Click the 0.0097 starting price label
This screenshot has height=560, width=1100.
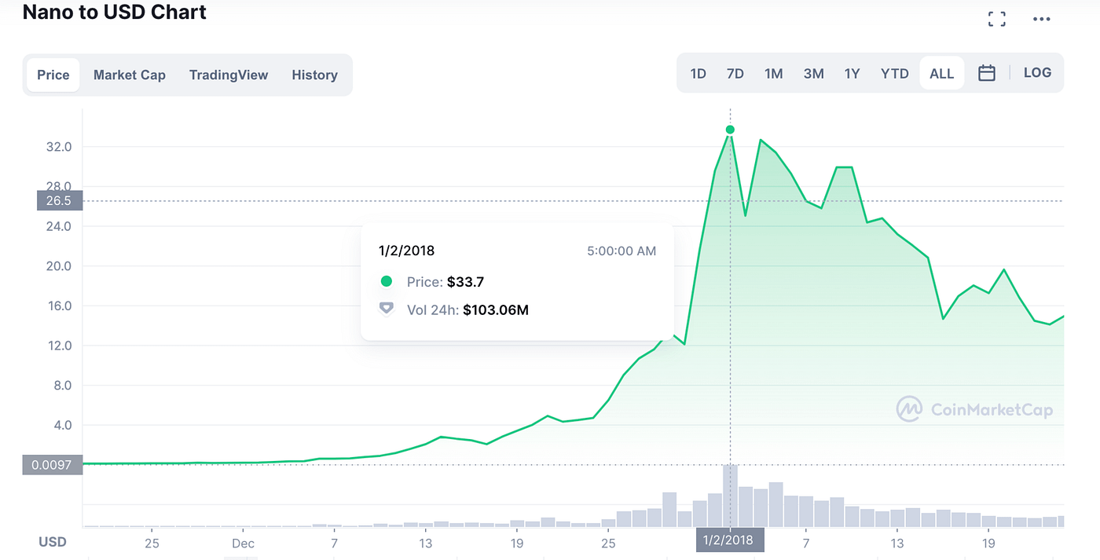click(x=52, y=465)
